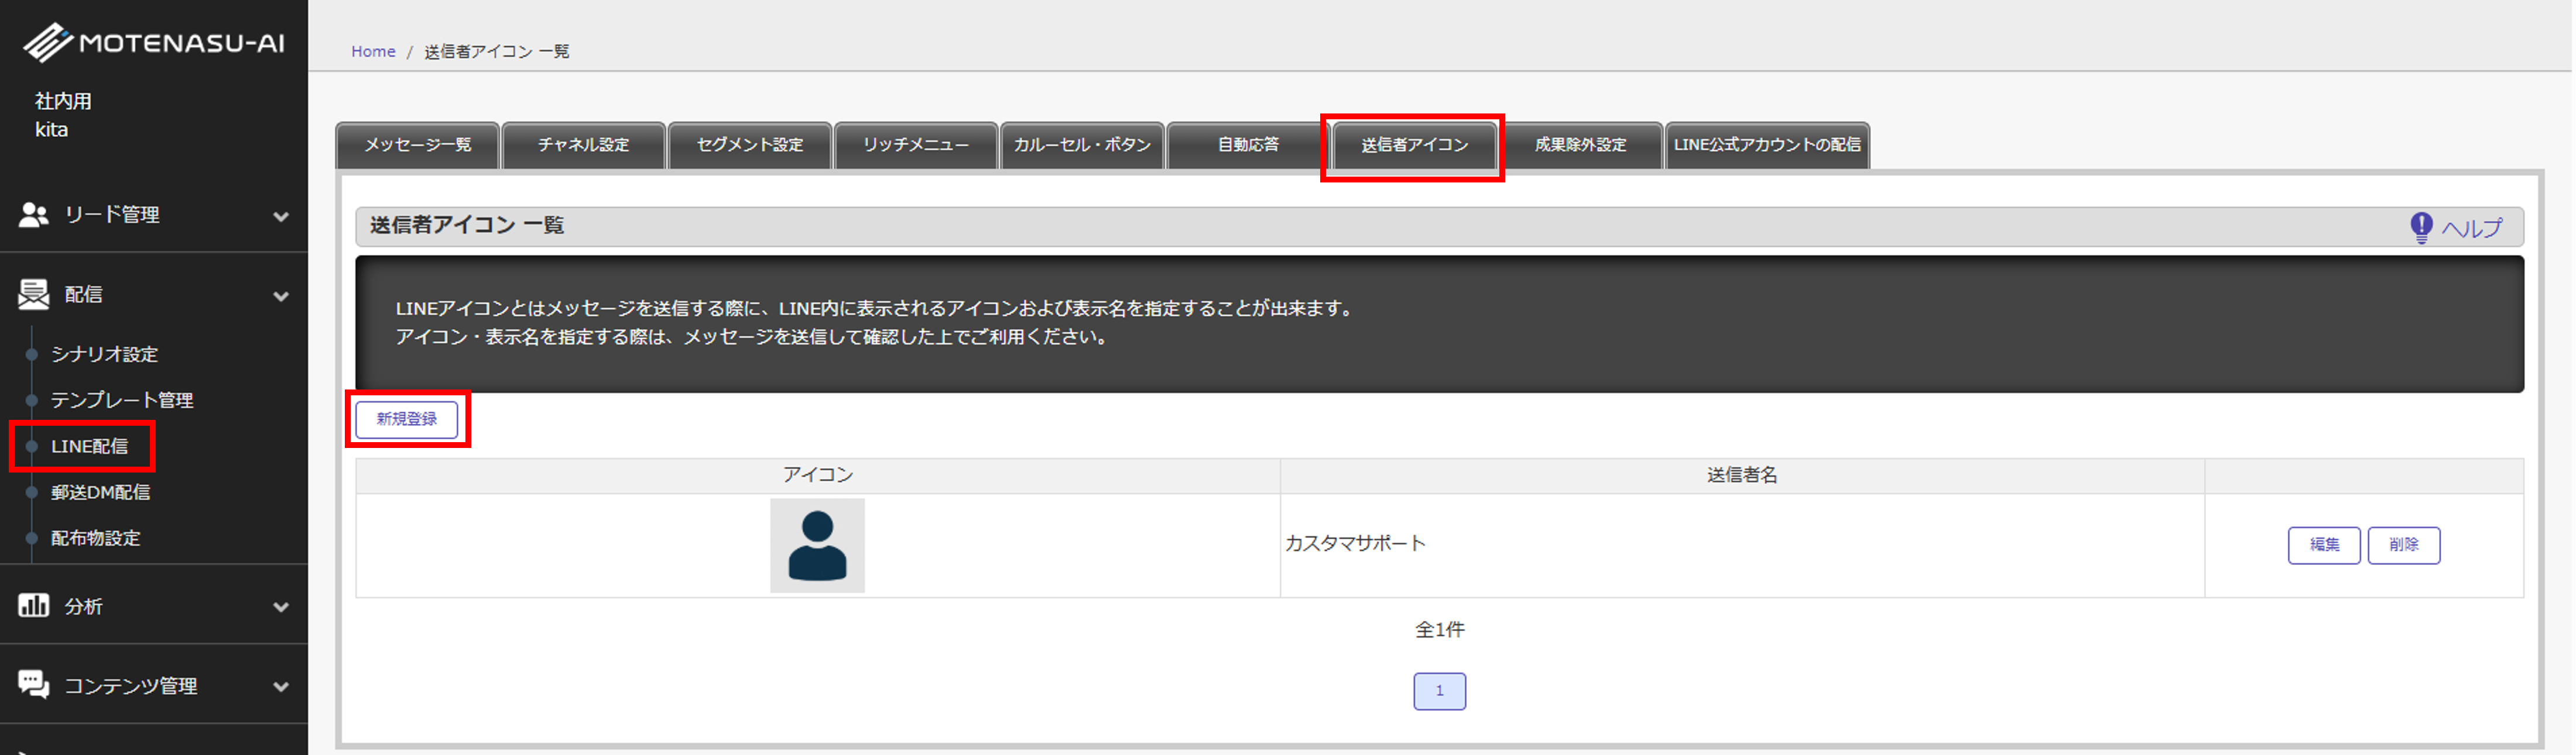Open the リッチメニュー tab
The width and height of the screenshot is (2576, 755).
(x=915, y=146)
